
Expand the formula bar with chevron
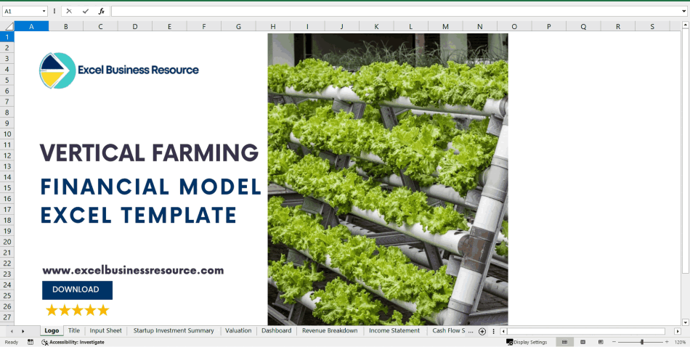684,11
